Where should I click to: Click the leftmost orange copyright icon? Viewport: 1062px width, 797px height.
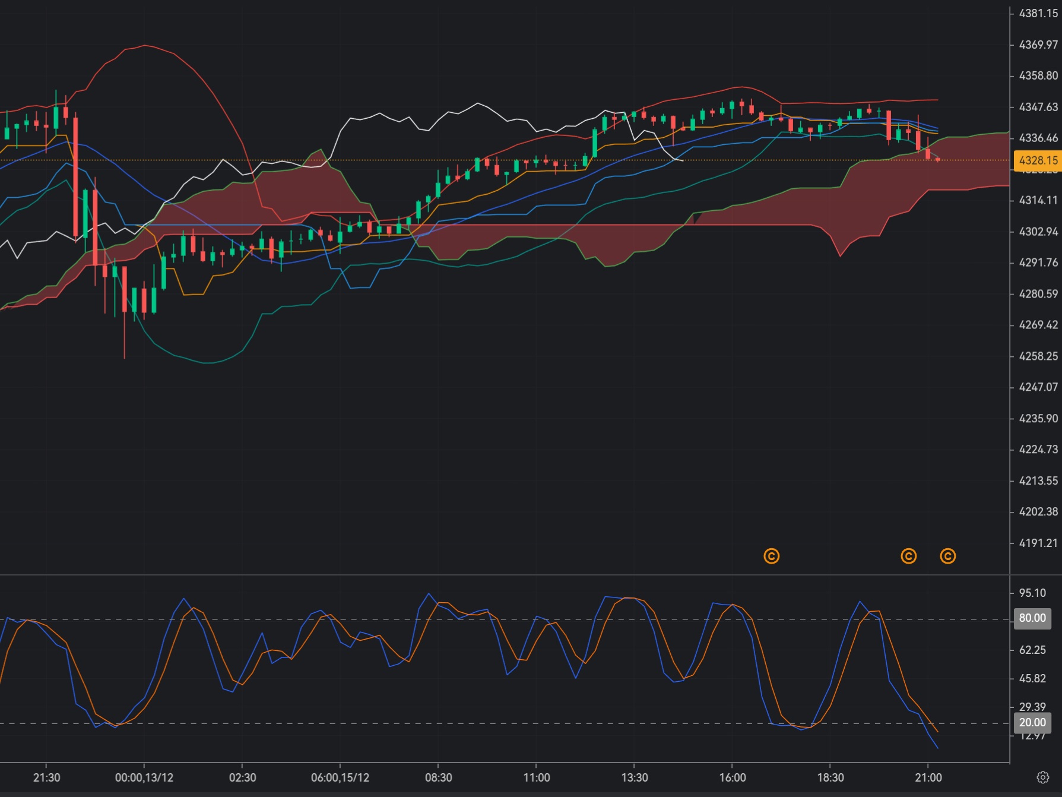771,556
